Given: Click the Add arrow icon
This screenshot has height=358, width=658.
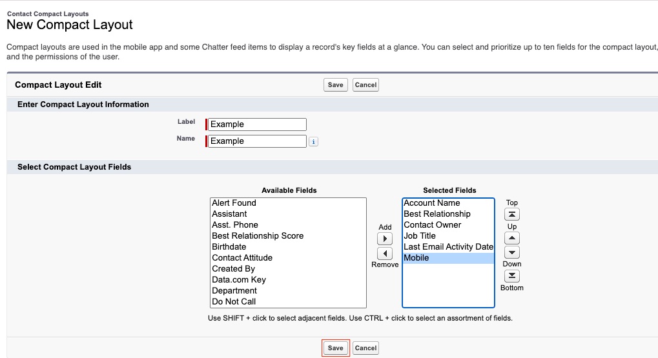Looking at the screenshot, I should (384, 239).
